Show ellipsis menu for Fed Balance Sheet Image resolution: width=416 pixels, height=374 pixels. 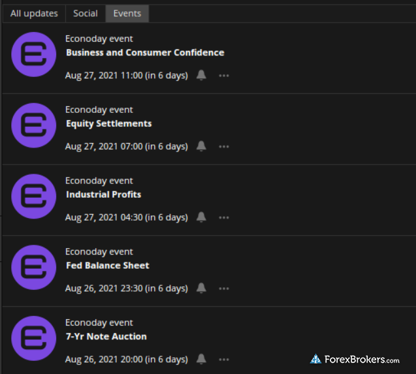[223, 288]
